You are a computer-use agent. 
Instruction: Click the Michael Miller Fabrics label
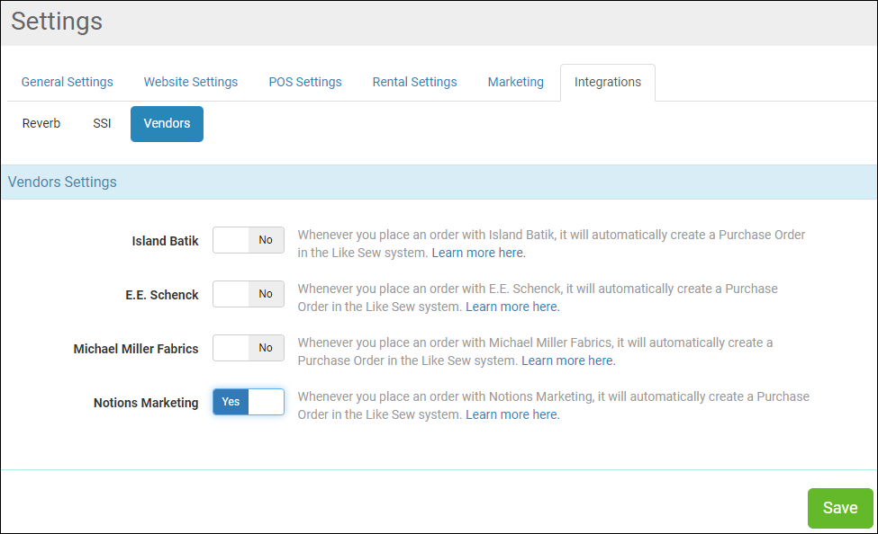point(136,349)
